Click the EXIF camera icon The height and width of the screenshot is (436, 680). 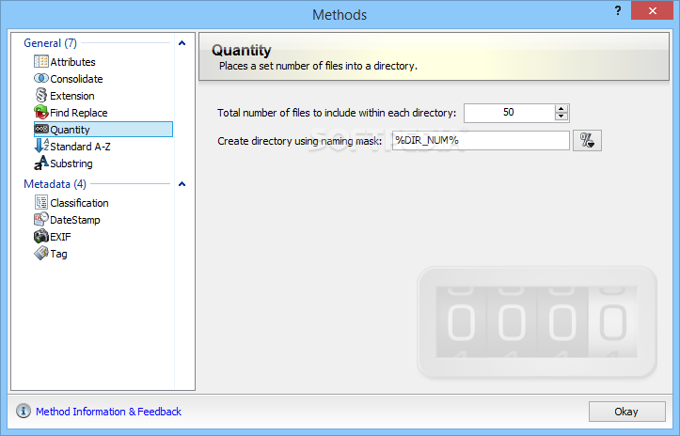coord(41,236)
